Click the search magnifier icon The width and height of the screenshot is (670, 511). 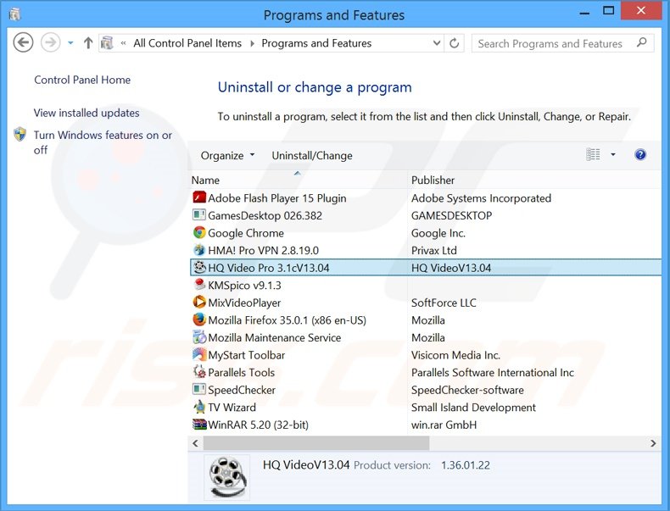coord(641,42)
